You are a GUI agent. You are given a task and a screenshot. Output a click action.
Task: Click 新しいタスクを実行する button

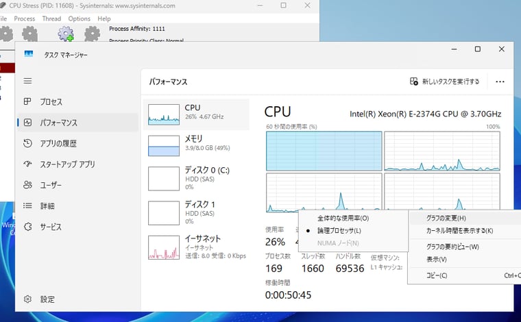point(444,82)
